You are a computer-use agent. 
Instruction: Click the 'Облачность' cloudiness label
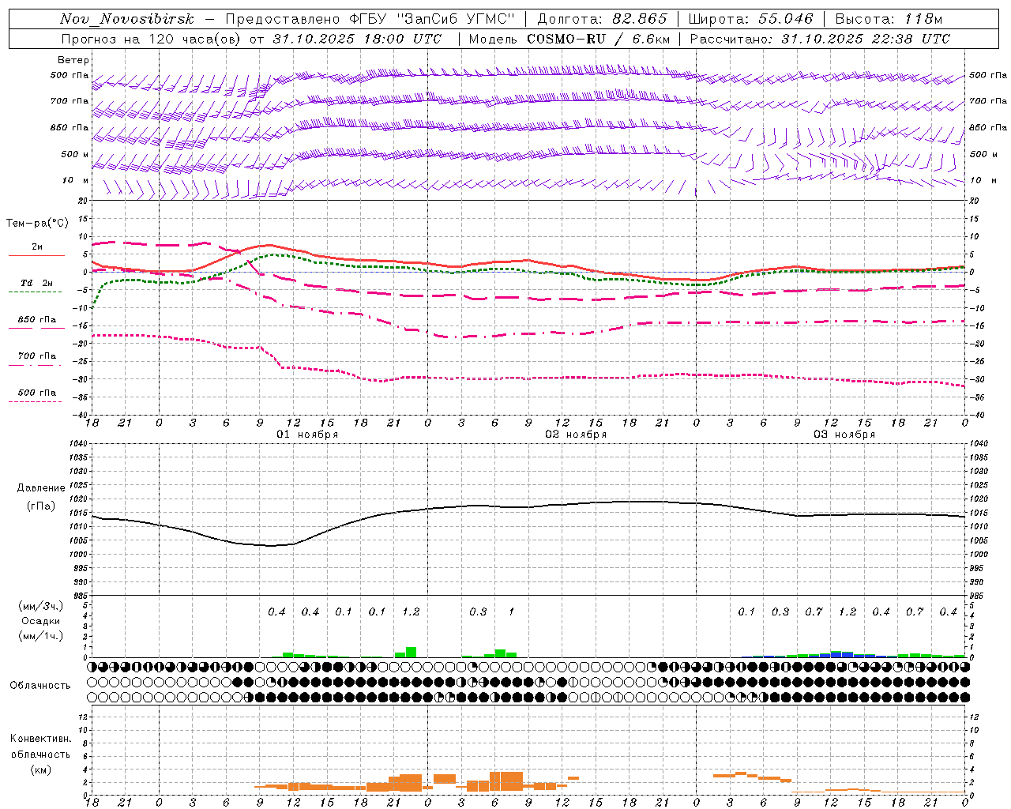pyautogui.click(x=40, y=686)
